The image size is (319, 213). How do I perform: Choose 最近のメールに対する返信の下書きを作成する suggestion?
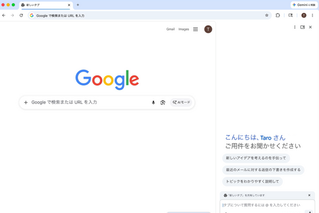[x=263, y=170]
